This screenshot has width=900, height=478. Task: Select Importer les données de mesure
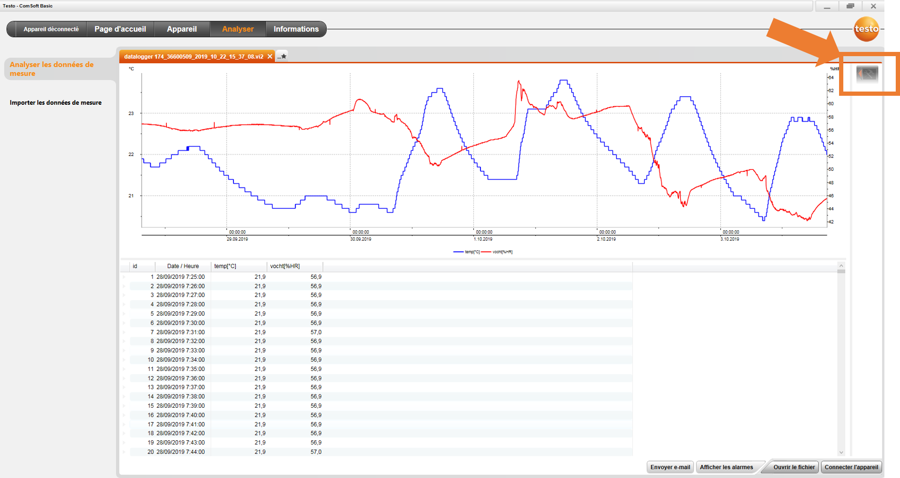click(56, 103)
